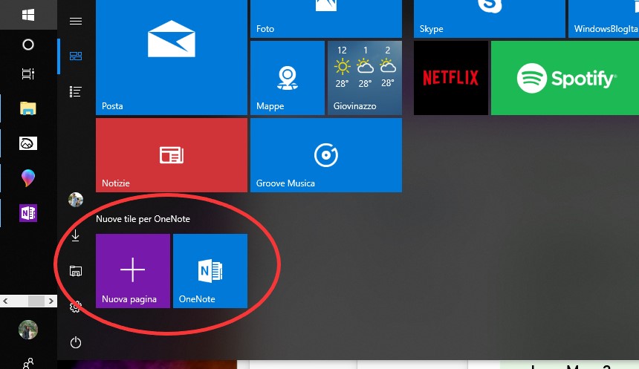Open the People icon in taskbar

[x=28, y=363]
